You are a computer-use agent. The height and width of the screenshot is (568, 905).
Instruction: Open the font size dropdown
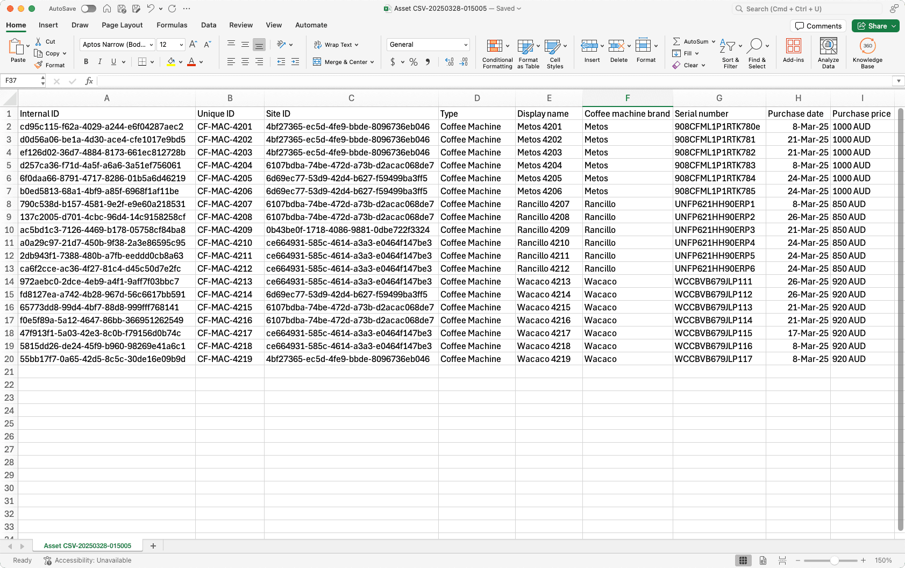[x=171, y=44]
